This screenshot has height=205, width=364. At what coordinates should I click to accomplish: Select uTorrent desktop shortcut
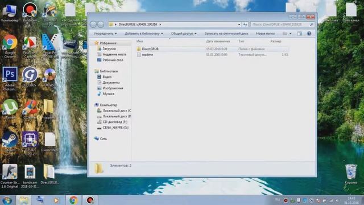(x=10, y=109)
